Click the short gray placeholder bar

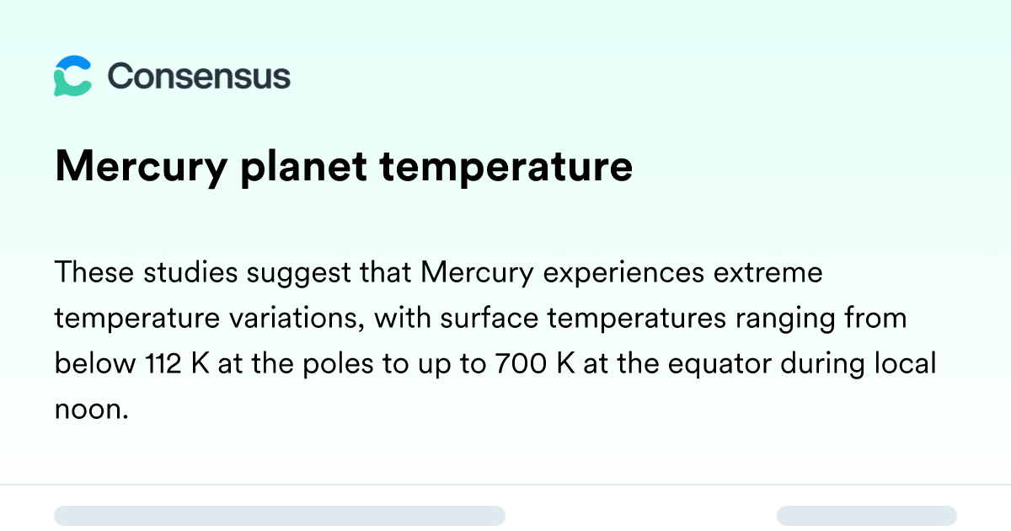pos(867,516)
